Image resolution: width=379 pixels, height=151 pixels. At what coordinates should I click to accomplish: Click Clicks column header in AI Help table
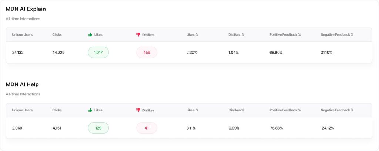(57, 110)
